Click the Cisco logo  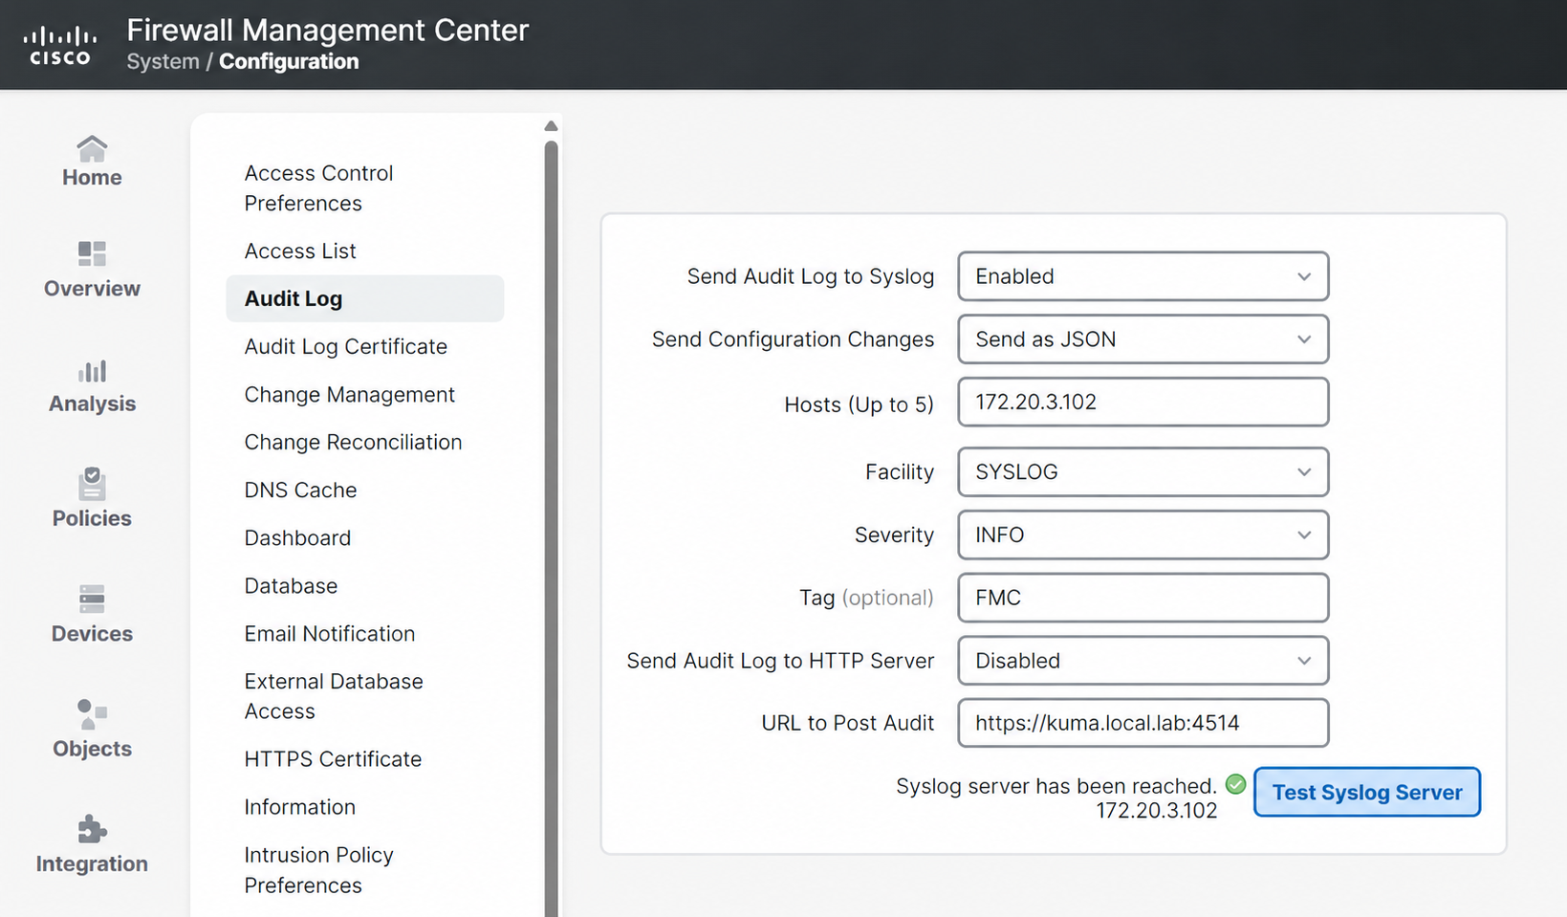[60, 46]
